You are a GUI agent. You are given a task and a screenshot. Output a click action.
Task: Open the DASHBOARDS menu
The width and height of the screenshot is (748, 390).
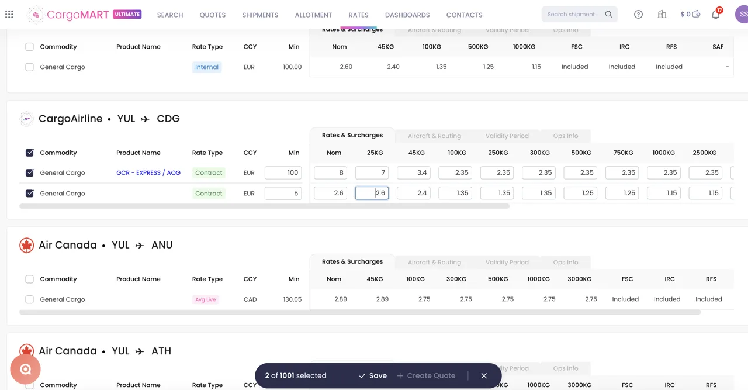pyautogui.click(x=407, y=15)
